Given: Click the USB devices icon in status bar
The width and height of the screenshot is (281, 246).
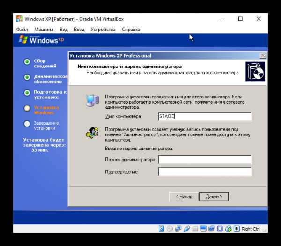Looking at the screenshot, I should (186, 229).
